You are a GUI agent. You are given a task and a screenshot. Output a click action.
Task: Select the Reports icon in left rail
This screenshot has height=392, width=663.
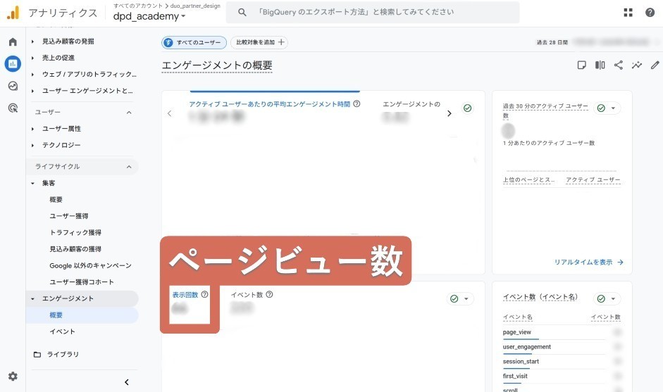point(13,64)
